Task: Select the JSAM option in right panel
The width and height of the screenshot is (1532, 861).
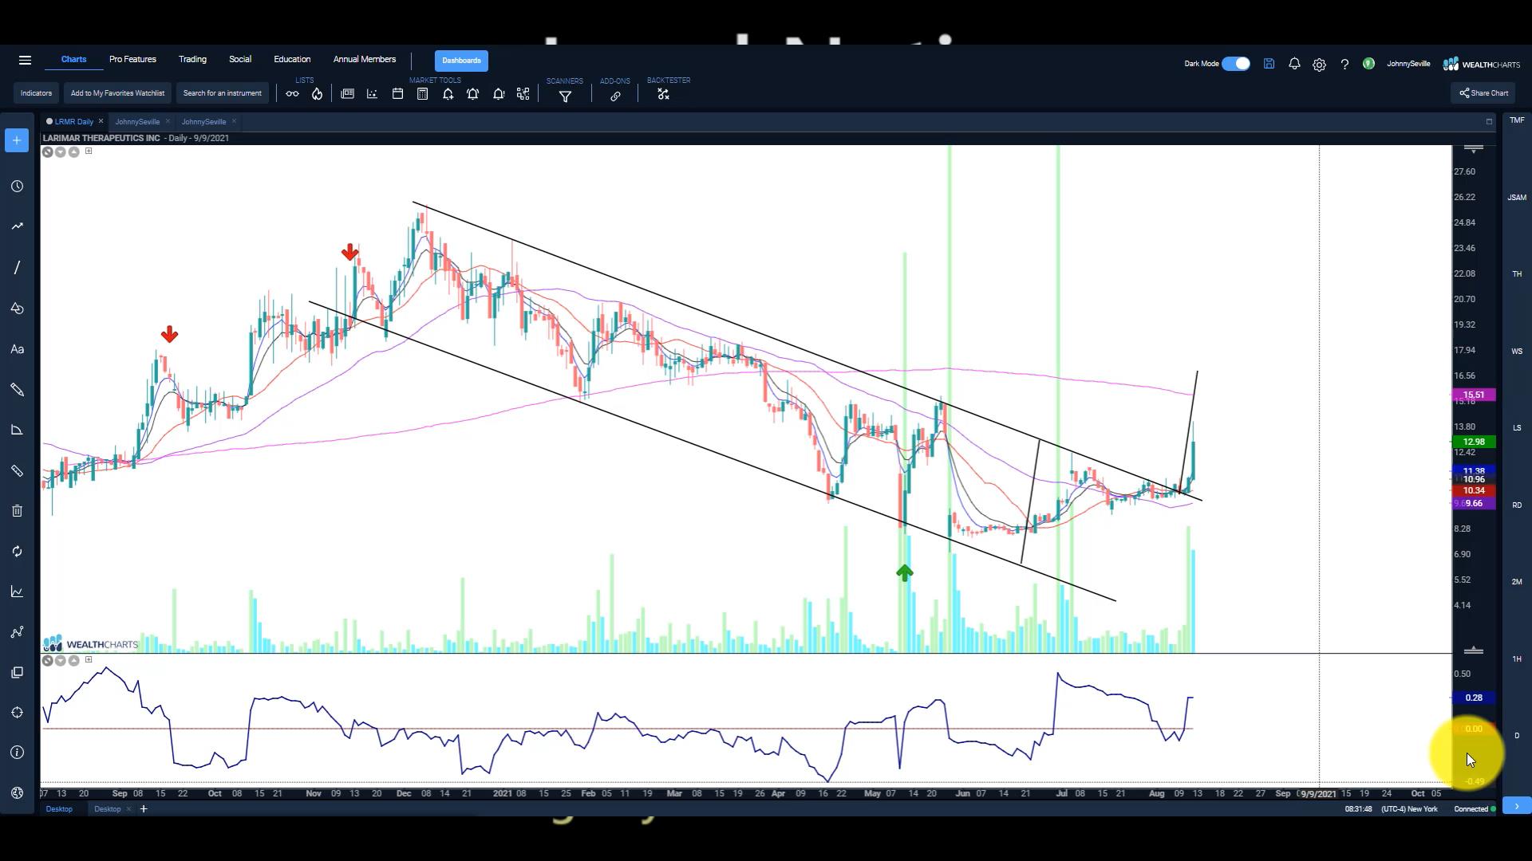Action: [x=1516, y=198]
